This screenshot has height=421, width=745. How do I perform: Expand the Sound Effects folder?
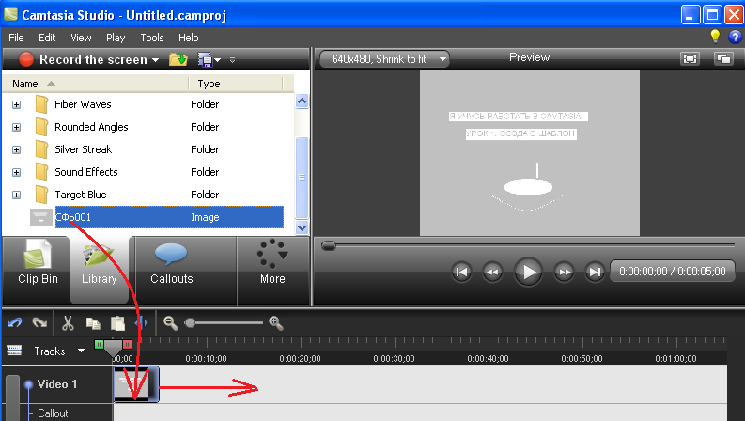[17, 172]
